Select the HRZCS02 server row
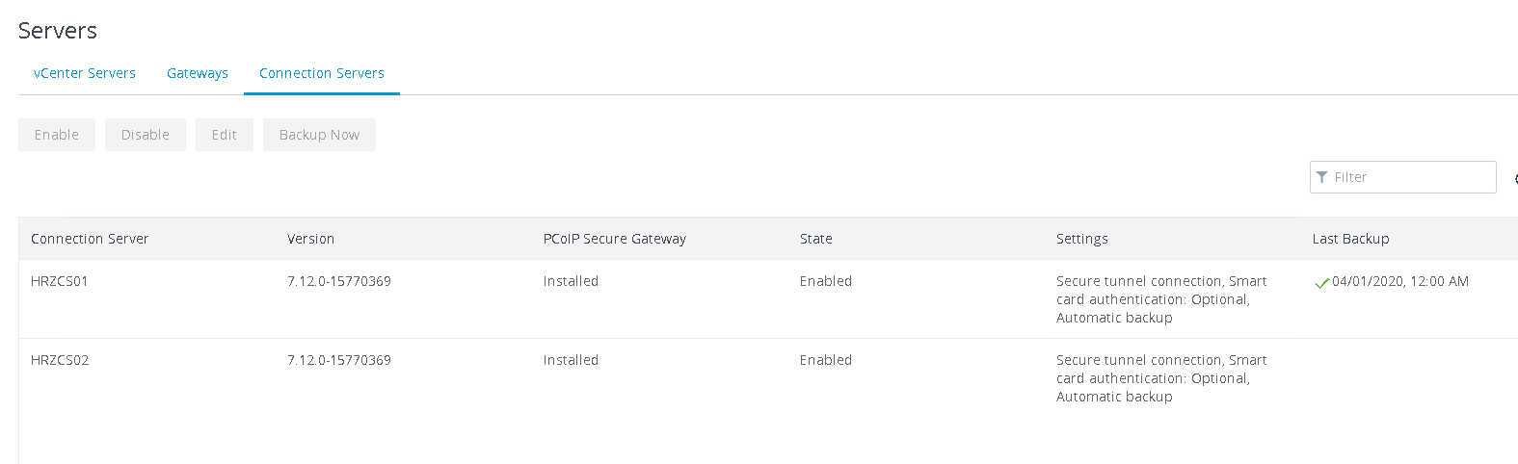1518x464 pixels. click(768, 378)
